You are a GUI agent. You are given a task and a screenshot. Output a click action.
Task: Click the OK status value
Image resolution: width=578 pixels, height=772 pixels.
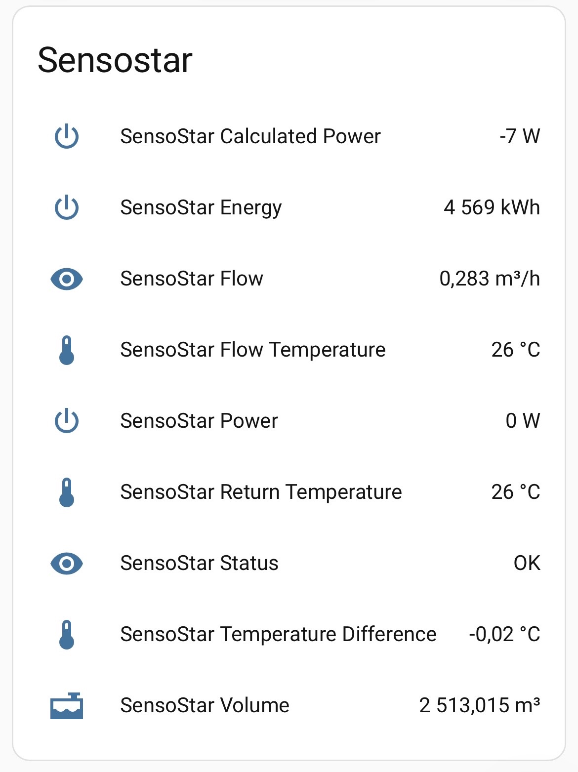pos(527,564)
